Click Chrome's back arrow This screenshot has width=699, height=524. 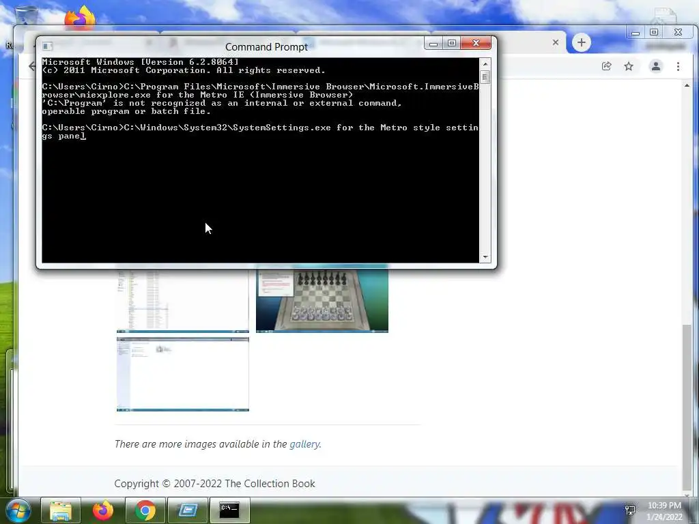click(31, 66)
